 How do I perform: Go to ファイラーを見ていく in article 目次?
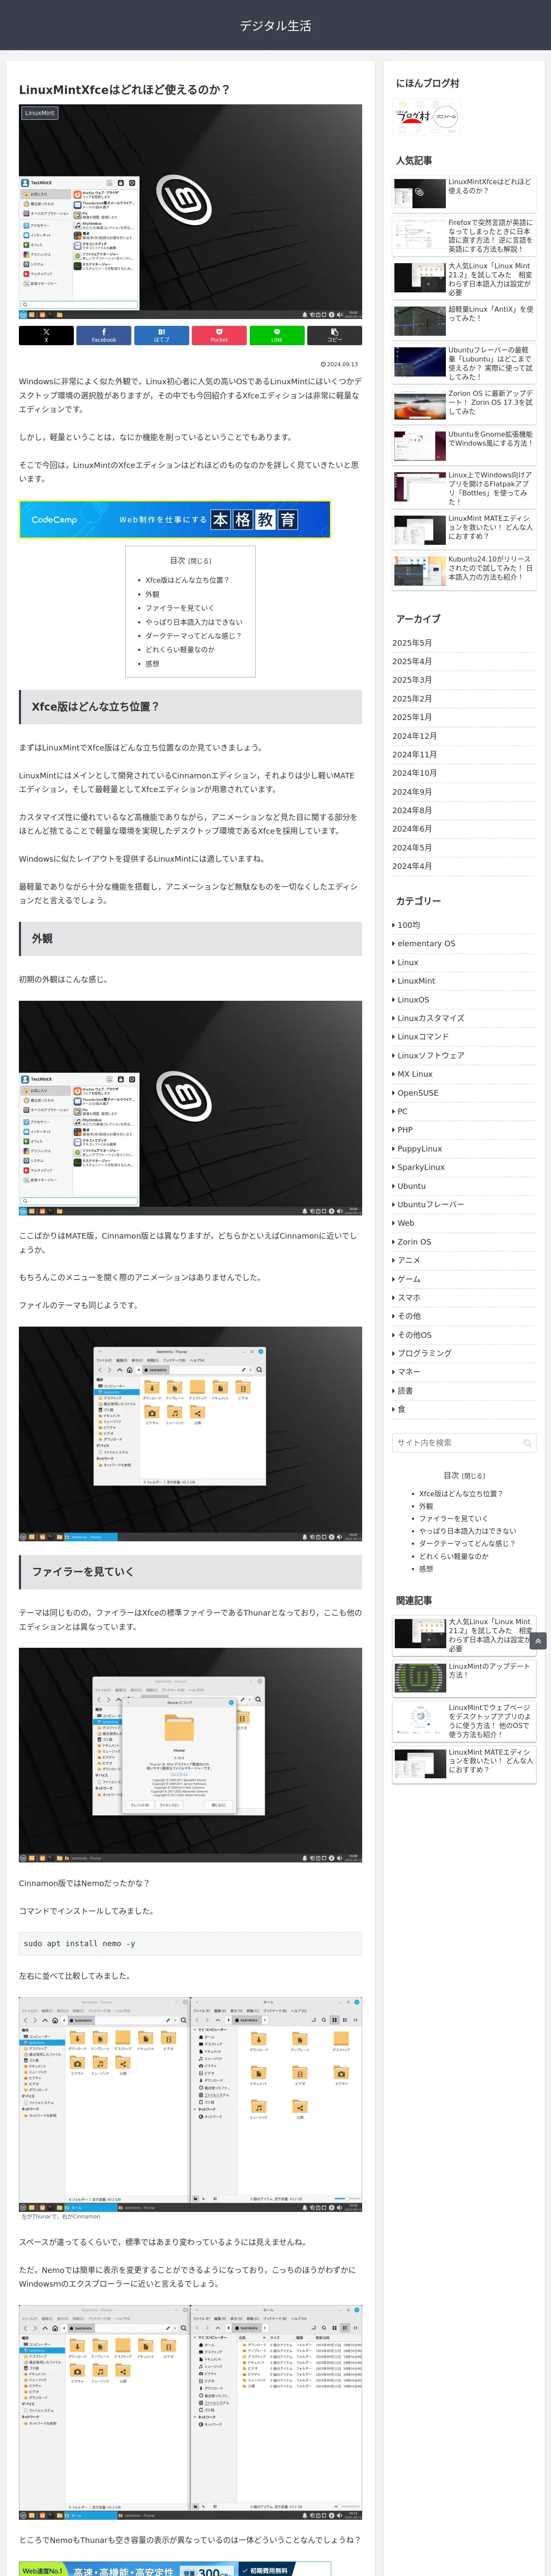[x=180, y=608]
